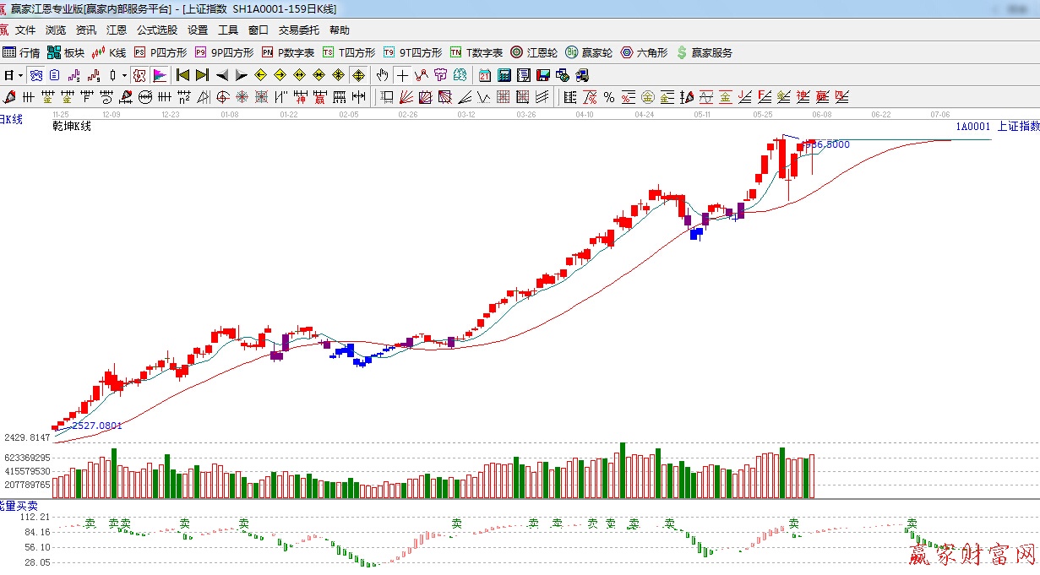This screenshot has width=1040, height=575.
Task: Open the 公式选股 menu
Action: pos(157,30)
